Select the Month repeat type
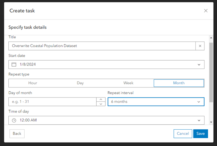Screen dimensions: 217x146 coord(179,83)
